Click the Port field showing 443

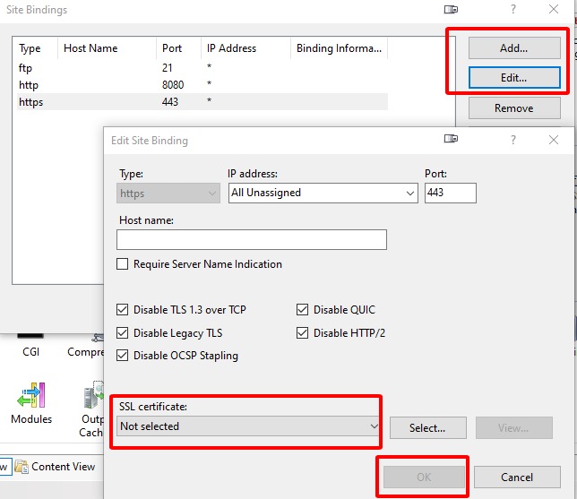click(451, 194)
